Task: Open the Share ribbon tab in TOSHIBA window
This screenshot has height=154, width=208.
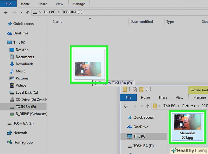Action: coord(43,4)
